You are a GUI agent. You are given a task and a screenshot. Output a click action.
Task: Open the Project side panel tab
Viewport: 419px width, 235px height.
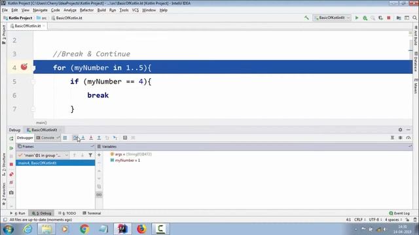coord(4,34)
